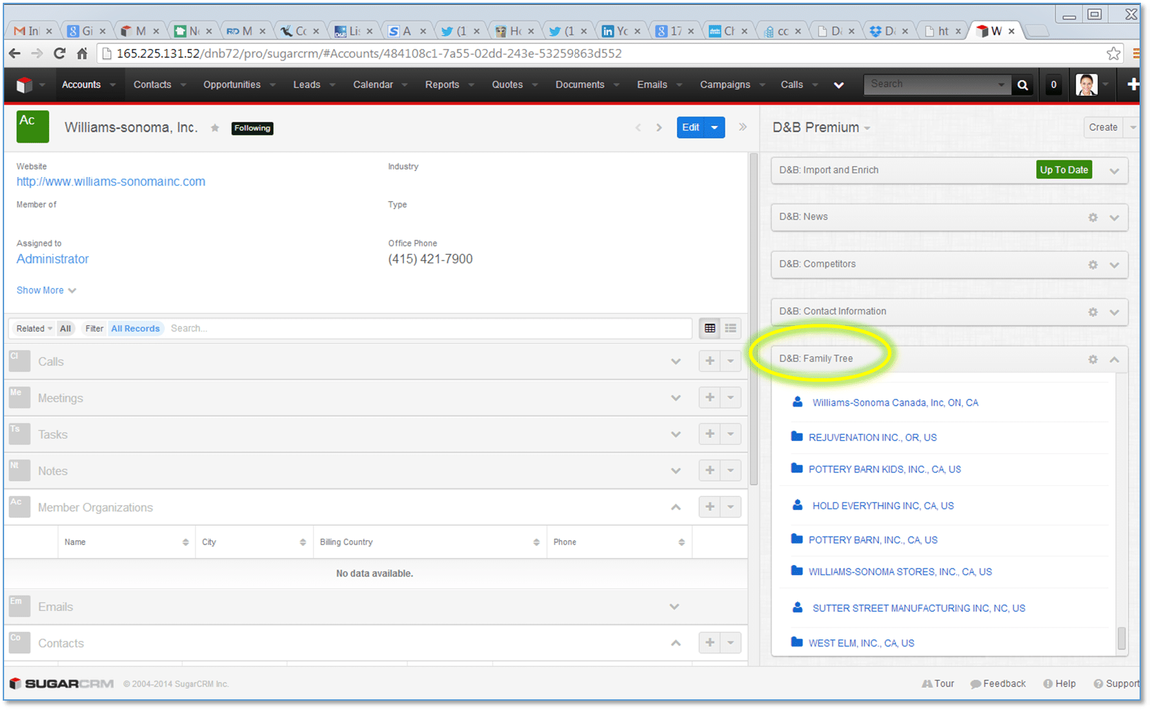Expand the Meetings subpanel chevron
Screen dimensions: 1152x711
point(676,398)
